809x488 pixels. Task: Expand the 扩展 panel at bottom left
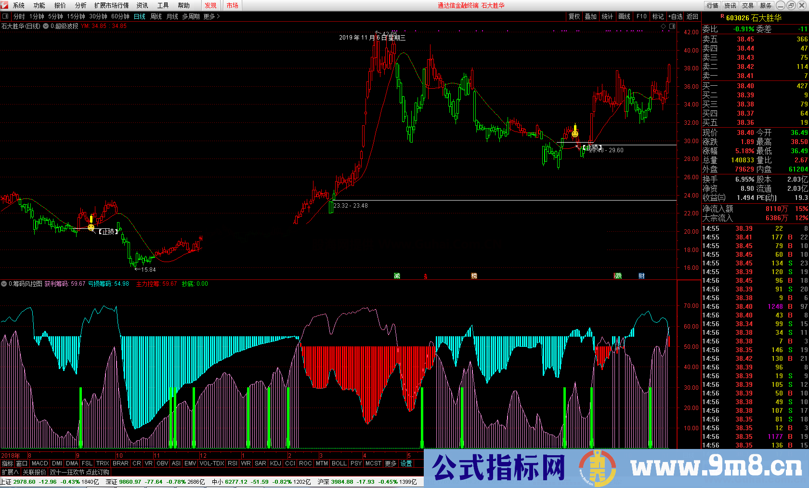(x=10, y=472)
